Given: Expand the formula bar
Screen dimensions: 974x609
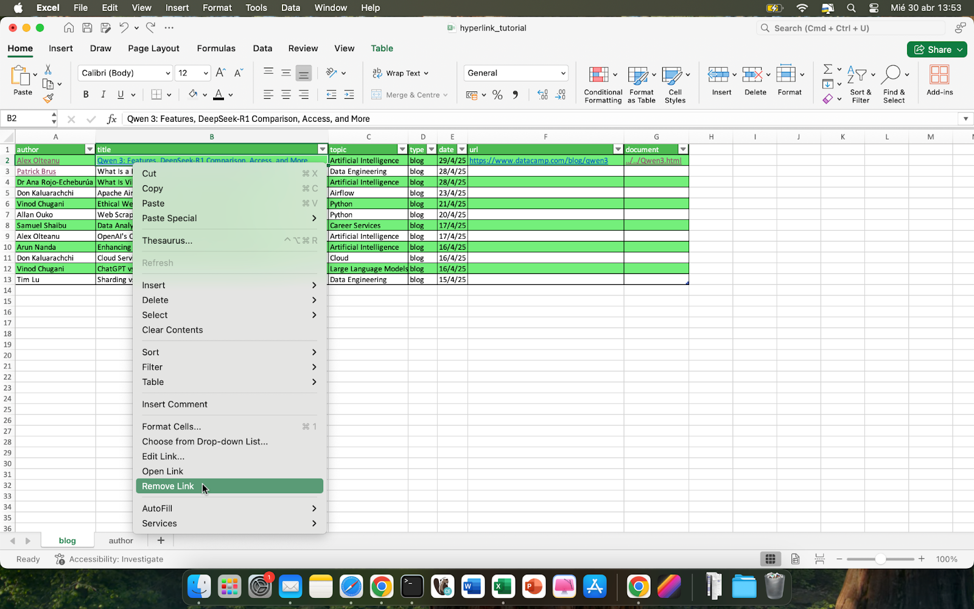Looking at the screenshot, I should (965, 119).
